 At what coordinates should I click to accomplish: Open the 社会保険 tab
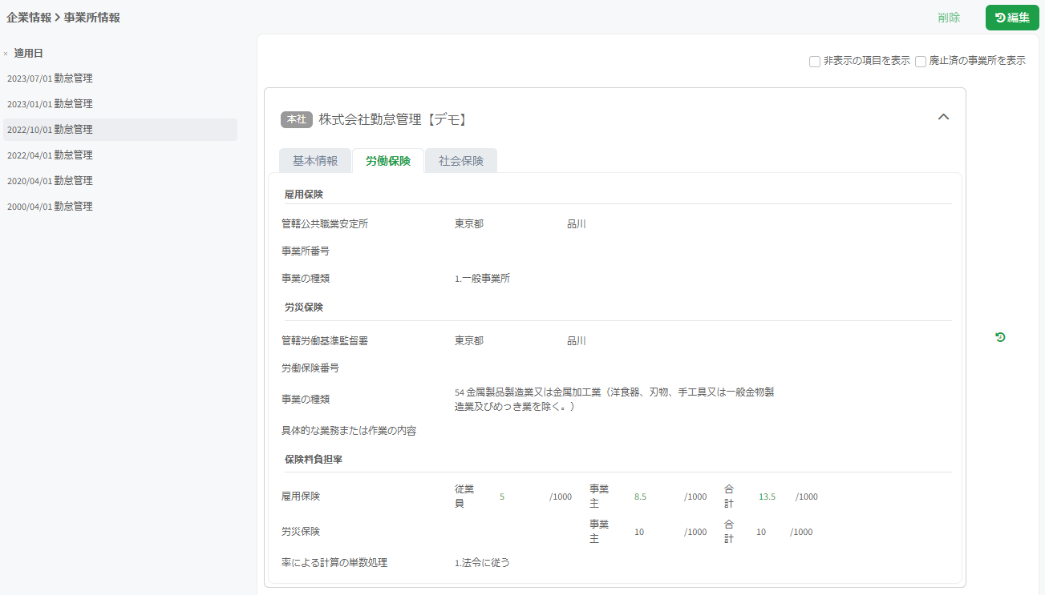461,160
